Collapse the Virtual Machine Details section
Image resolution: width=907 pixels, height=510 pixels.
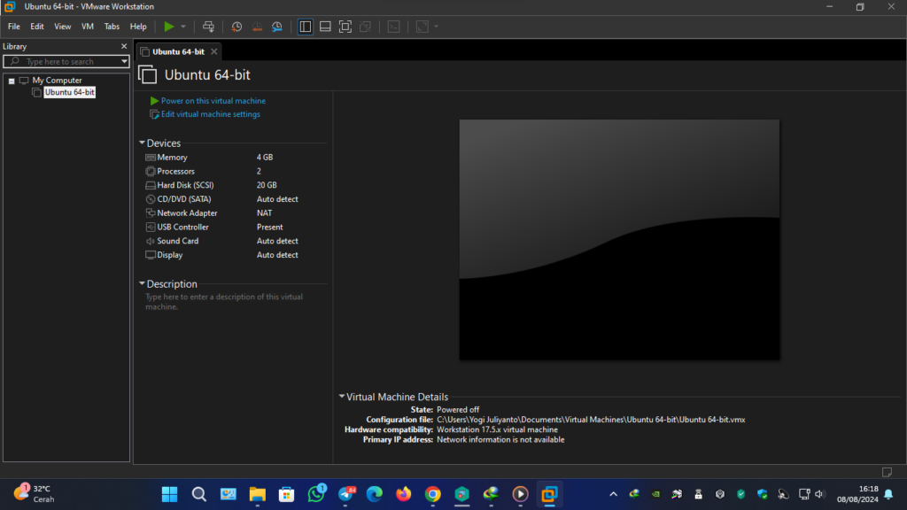tap(341, 397)
